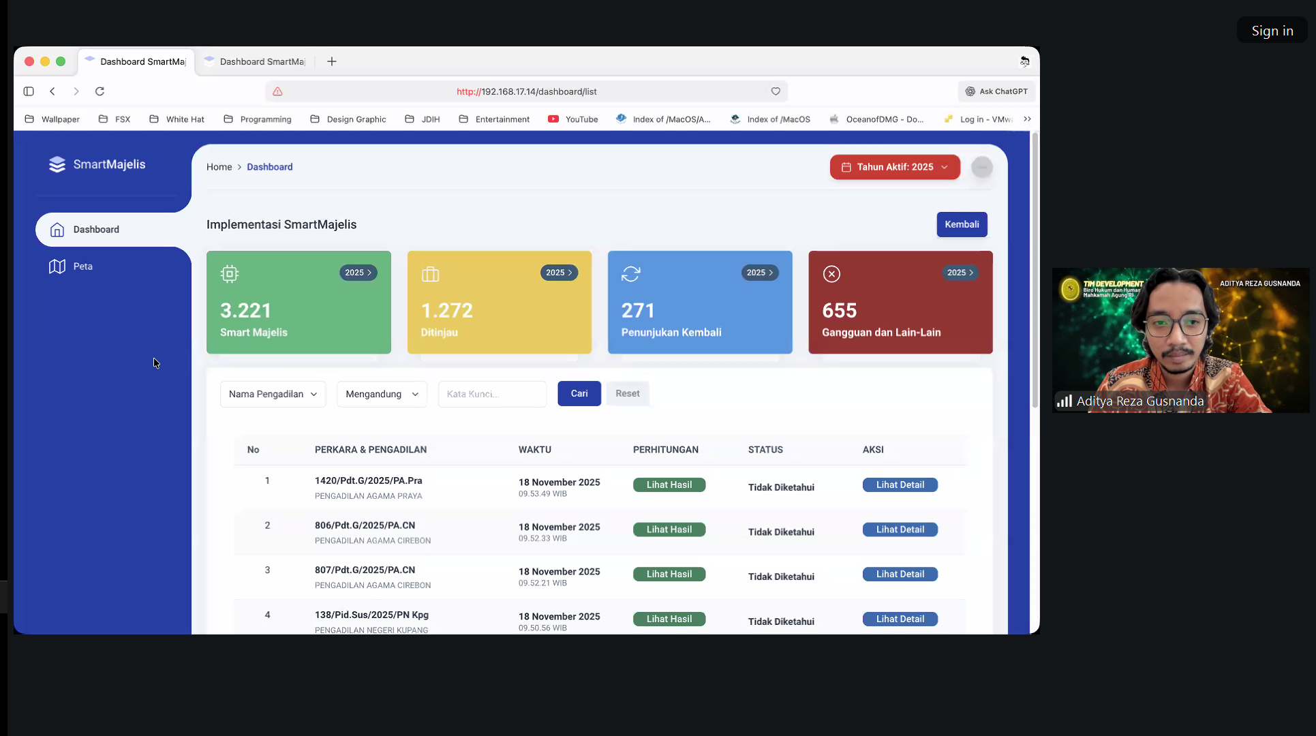
Task: Toggle the browser sidebar panel icon
Action: [x=29, y=91]
